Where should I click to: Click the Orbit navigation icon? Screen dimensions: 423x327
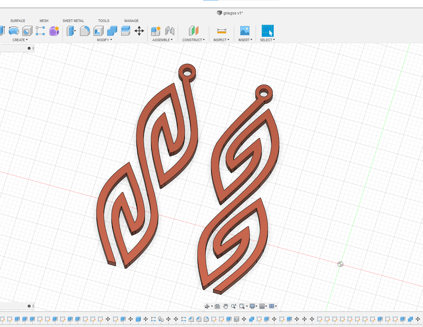click(x=207, y=306)
